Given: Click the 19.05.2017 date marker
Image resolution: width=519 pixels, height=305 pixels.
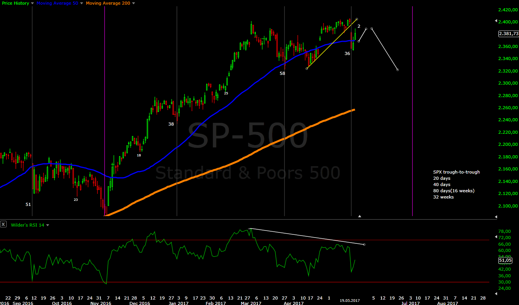Looking at the screenshot, I should pyautogui.click(x=350, y=301).
